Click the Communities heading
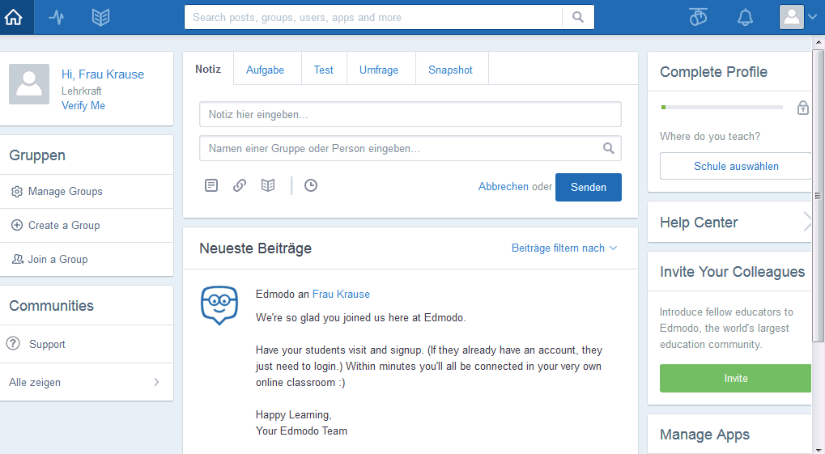 pyautogui.click(x=52, y=306)
